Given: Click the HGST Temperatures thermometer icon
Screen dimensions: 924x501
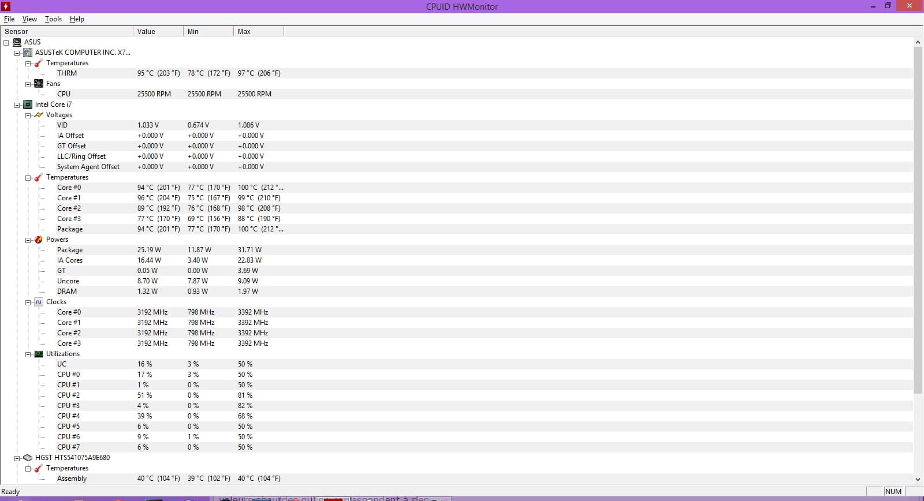Looking at the screenshot, I should [39, 468].
